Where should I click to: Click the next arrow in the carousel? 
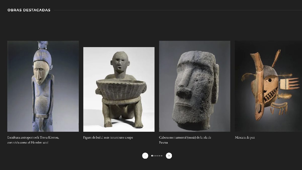tap(169, 156)
